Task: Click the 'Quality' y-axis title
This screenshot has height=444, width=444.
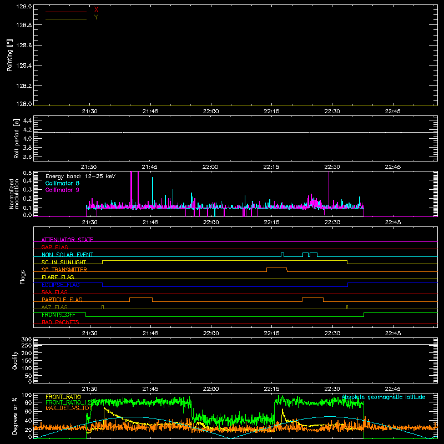Action: 15,360
